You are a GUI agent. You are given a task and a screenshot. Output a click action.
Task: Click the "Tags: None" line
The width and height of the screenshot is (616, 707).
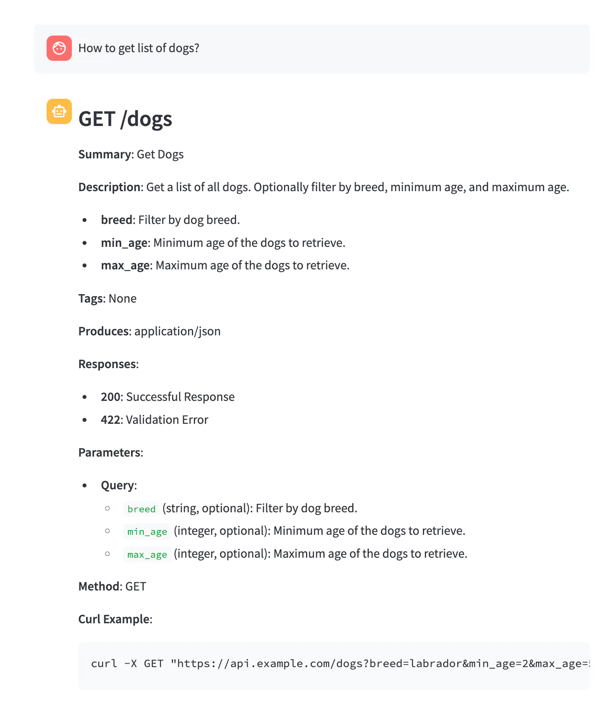107,299
